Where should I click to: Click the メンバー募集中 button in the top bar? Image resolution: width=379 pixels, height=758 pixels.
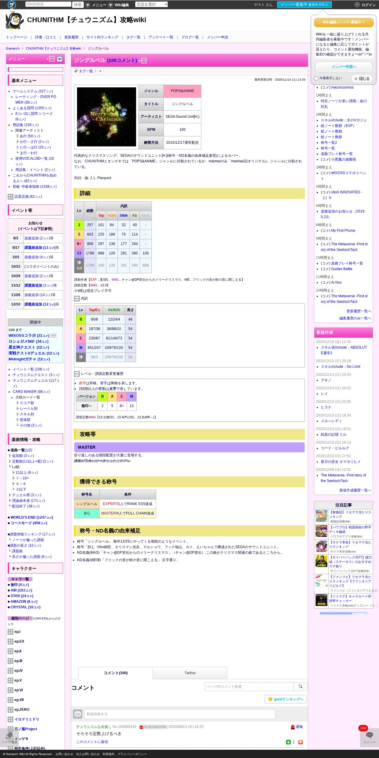[x=304, y=5]
